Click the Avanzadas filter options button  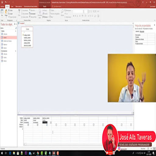[33, 14]
